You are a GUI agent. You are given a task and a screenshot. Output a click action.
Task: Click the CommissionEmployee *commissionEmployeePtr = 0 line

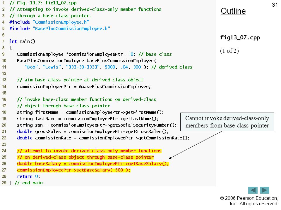(x=94, y=54)
